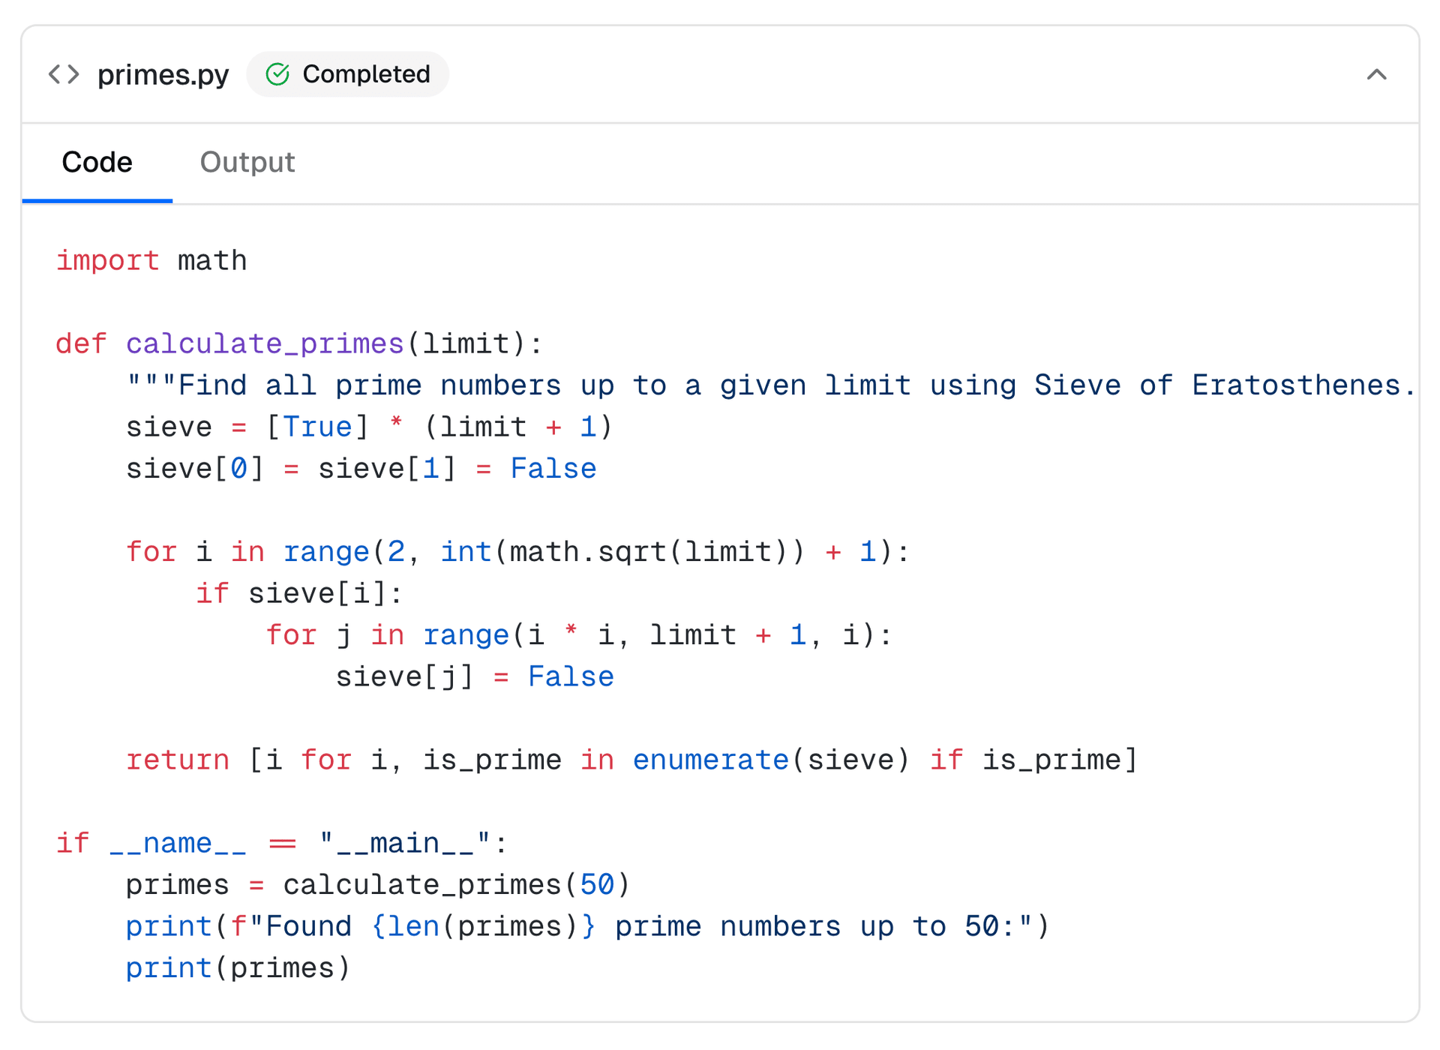Click the inner 'for j in range' loop

[579, 635]
